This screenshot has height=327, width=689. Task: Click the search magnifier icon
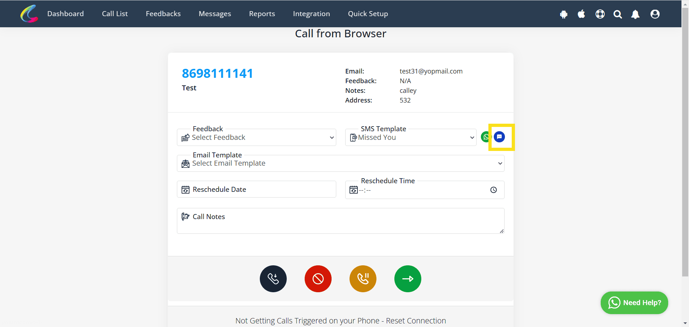[618, 14]
